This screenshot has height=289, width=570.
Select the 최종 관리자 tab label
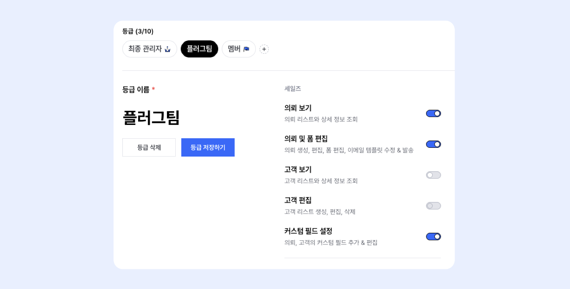point(145,49)
